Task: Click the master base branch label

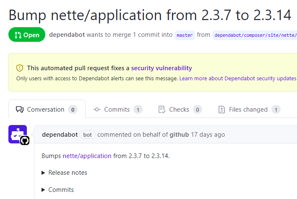Action: 185,35
